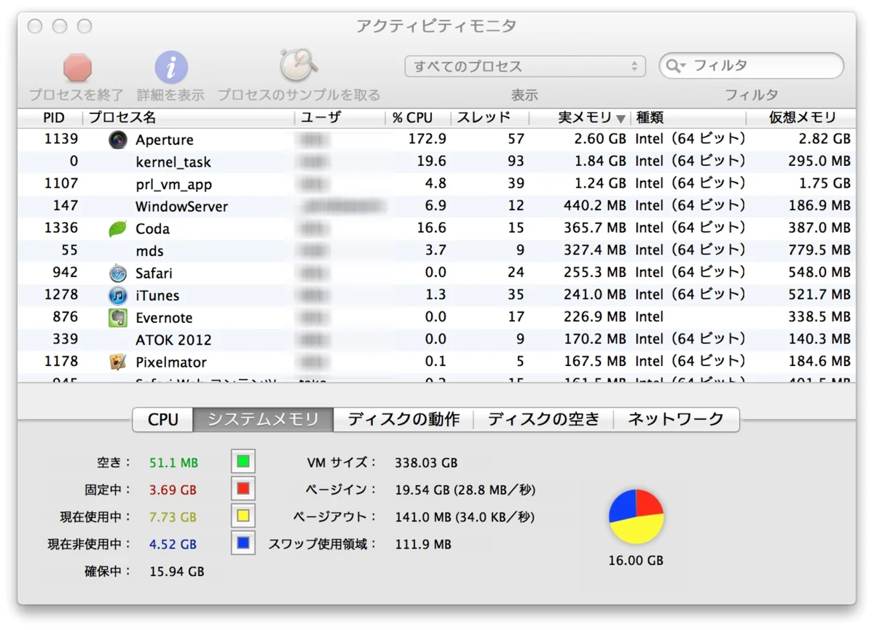Screen dimensions: 874x630
Task: Select the iTunes music note icon
Action: (118, 295)
